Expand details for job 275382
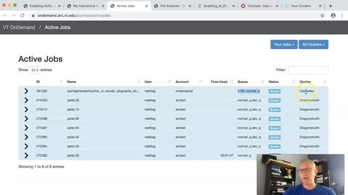The image size is (348, 195). (x=26, y=155)
